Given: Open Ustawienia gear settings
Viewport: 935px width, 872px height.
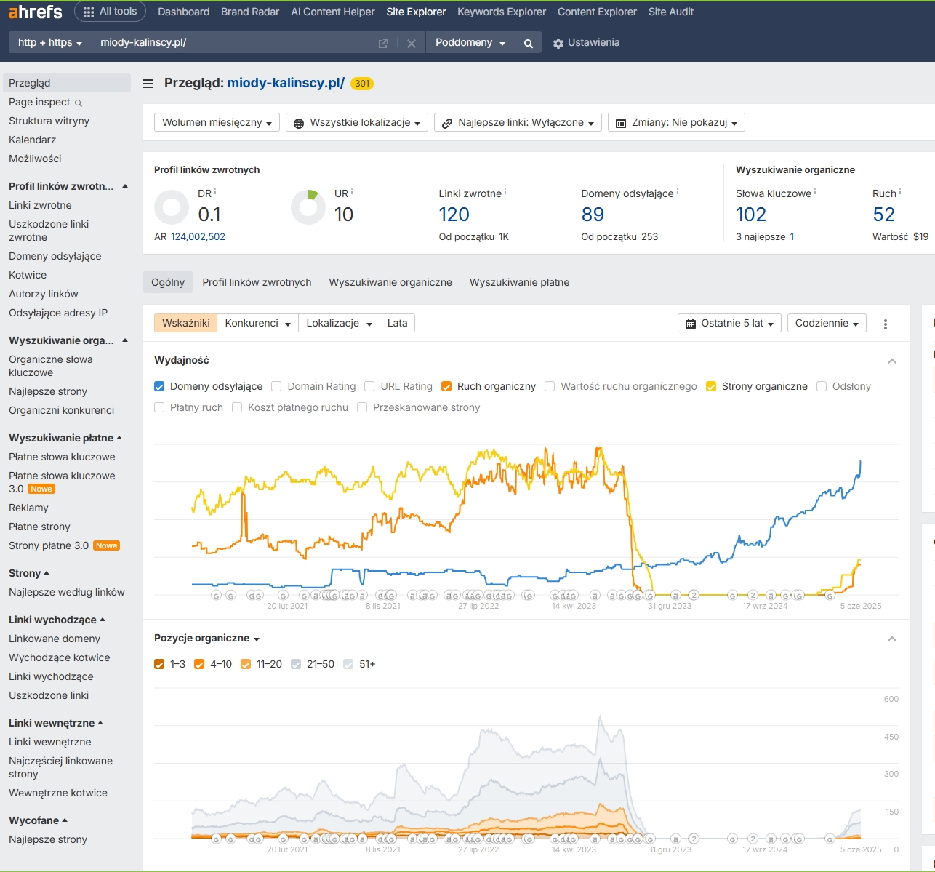Looking at the screenshot, I should (586, 43).
